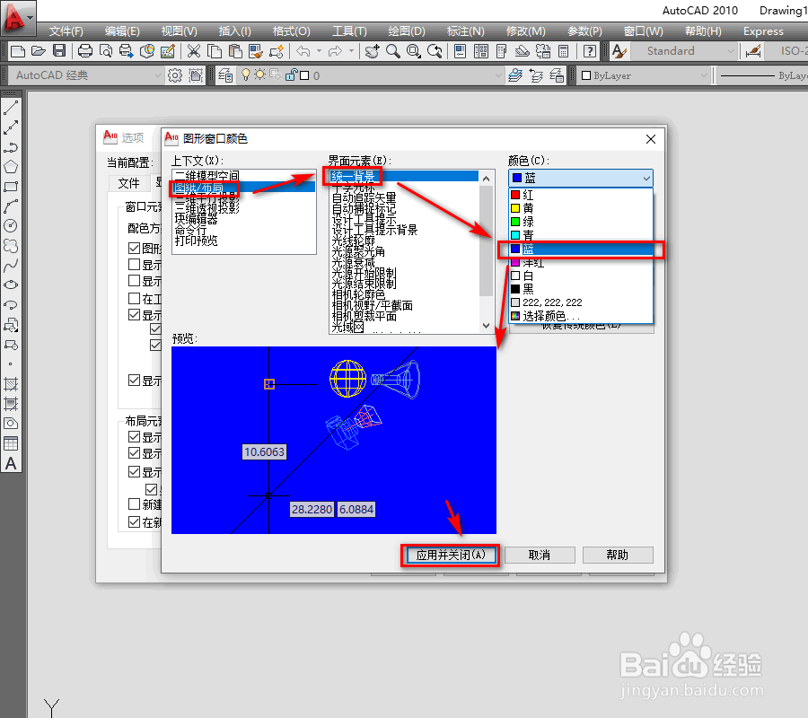Open the 文件(F) menu
The width and height of the screenshot is (808, 718).
pos(66,31)
